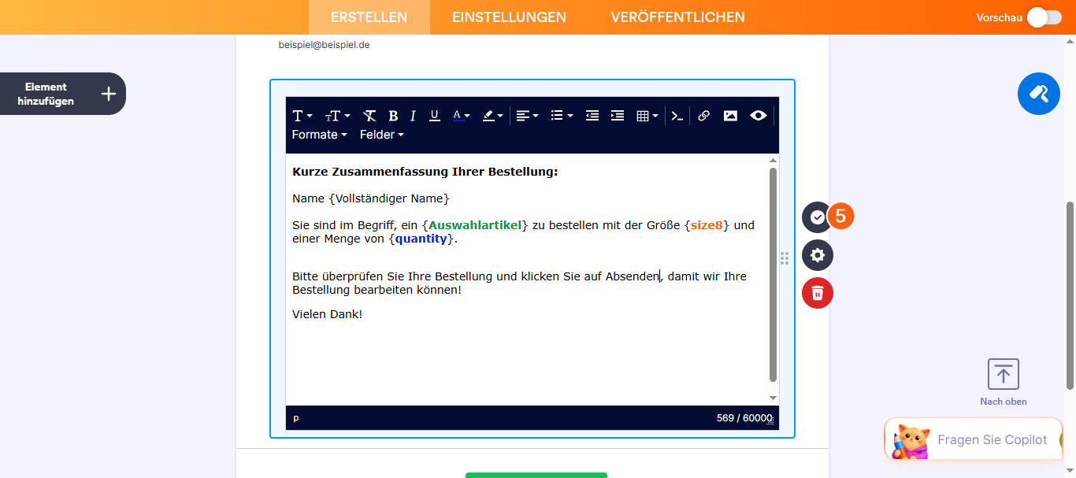Open the text alignment dropdown
Screen dimensions: 1076x478
pos(527,116)
